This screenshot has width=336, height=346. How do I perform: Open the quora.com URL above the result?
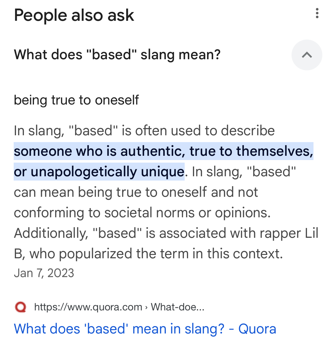pos(88,307)
